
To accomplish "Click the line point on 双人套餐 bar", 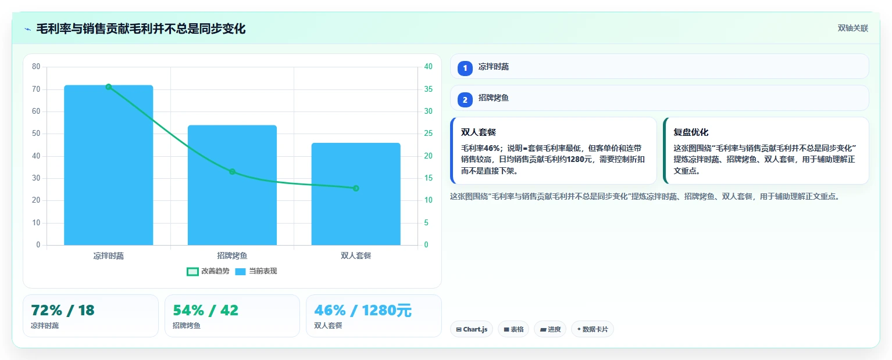I will tap(356, 188).
